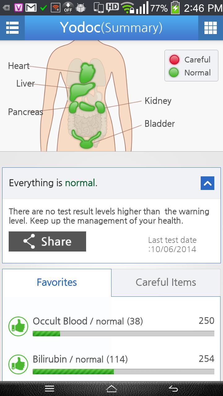Tap the Bilirubin progress bar
This screenshot has height=396, width=223.
pyautogui.click(x=123, y=372)
